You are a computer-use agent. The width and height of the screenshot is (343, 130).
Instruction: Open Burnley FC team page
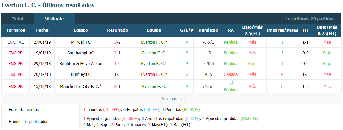[x=81, y=74]
